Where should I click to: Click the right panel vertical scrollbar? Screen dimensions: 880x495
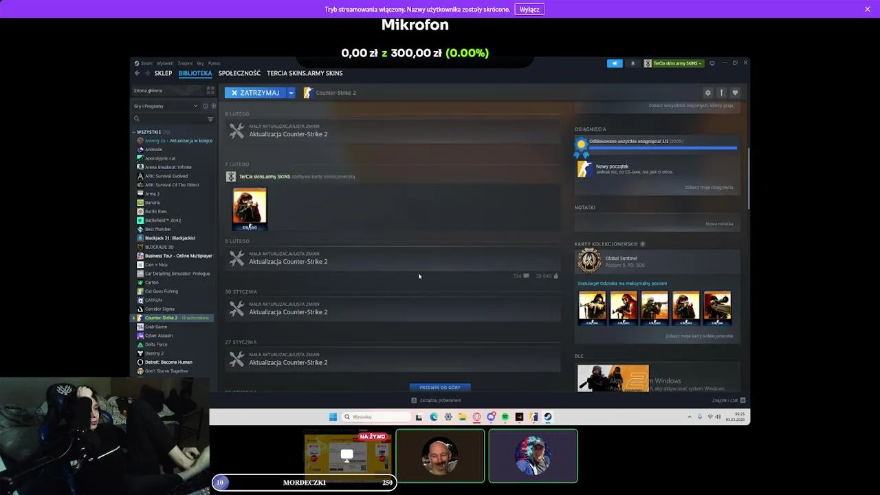pyautogui.click(x=749, y=177)
